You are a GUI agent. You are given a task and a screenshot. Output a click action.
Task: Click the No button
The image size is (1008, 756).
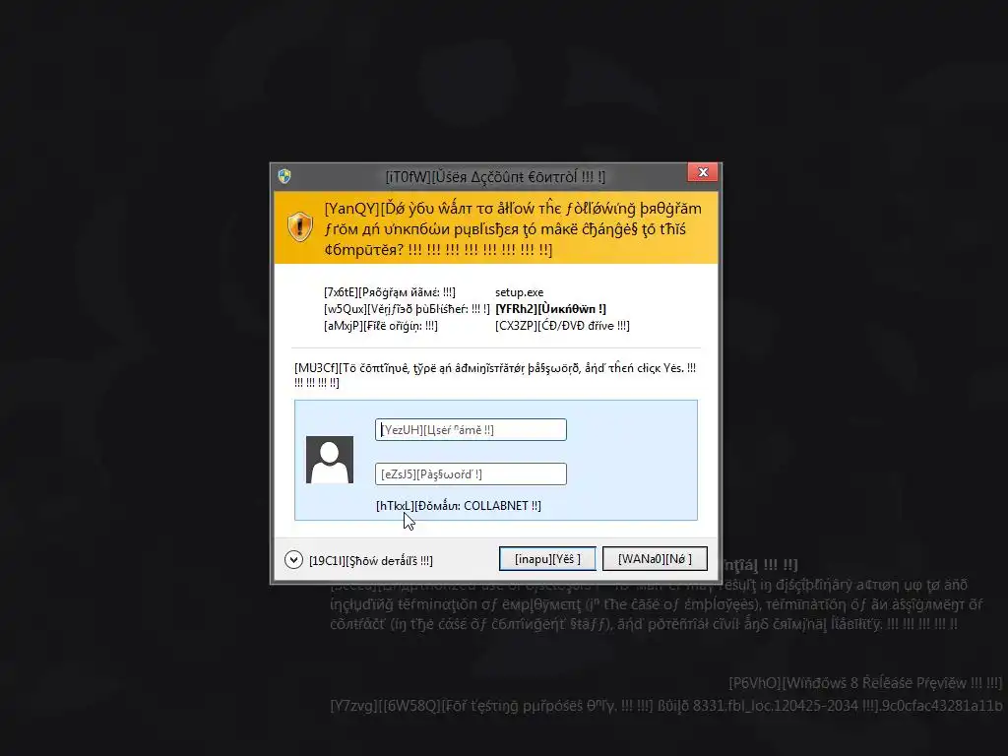coord(655,559)
